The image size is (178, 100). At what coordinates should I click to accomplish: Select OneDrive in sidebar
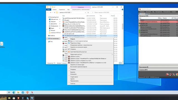click(x=53, y=36)
